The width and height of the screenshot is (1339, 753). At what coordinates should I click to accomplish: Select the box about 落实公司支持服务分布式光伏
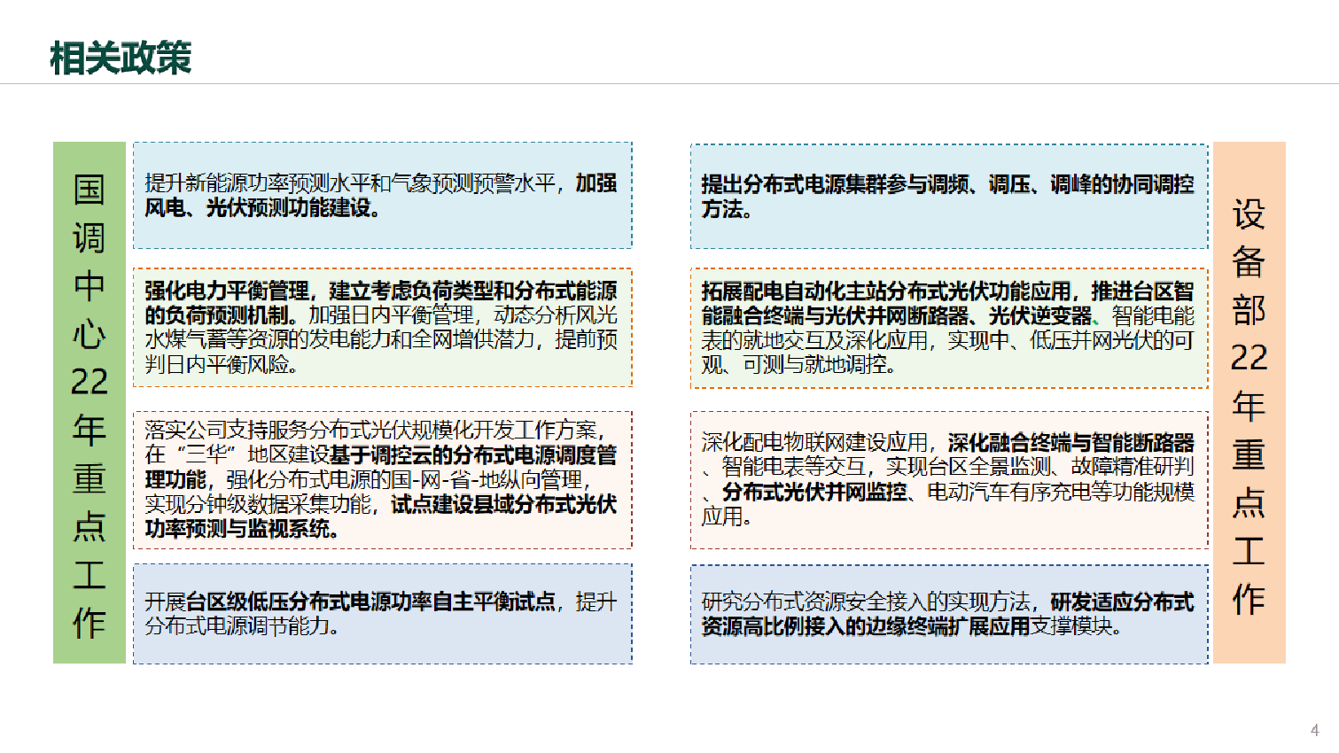383,479
